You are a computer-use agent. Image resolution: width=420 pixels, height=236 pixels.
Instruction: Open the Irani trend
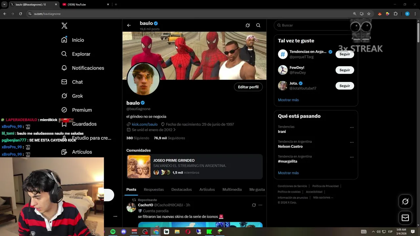[x=282, y=131]
